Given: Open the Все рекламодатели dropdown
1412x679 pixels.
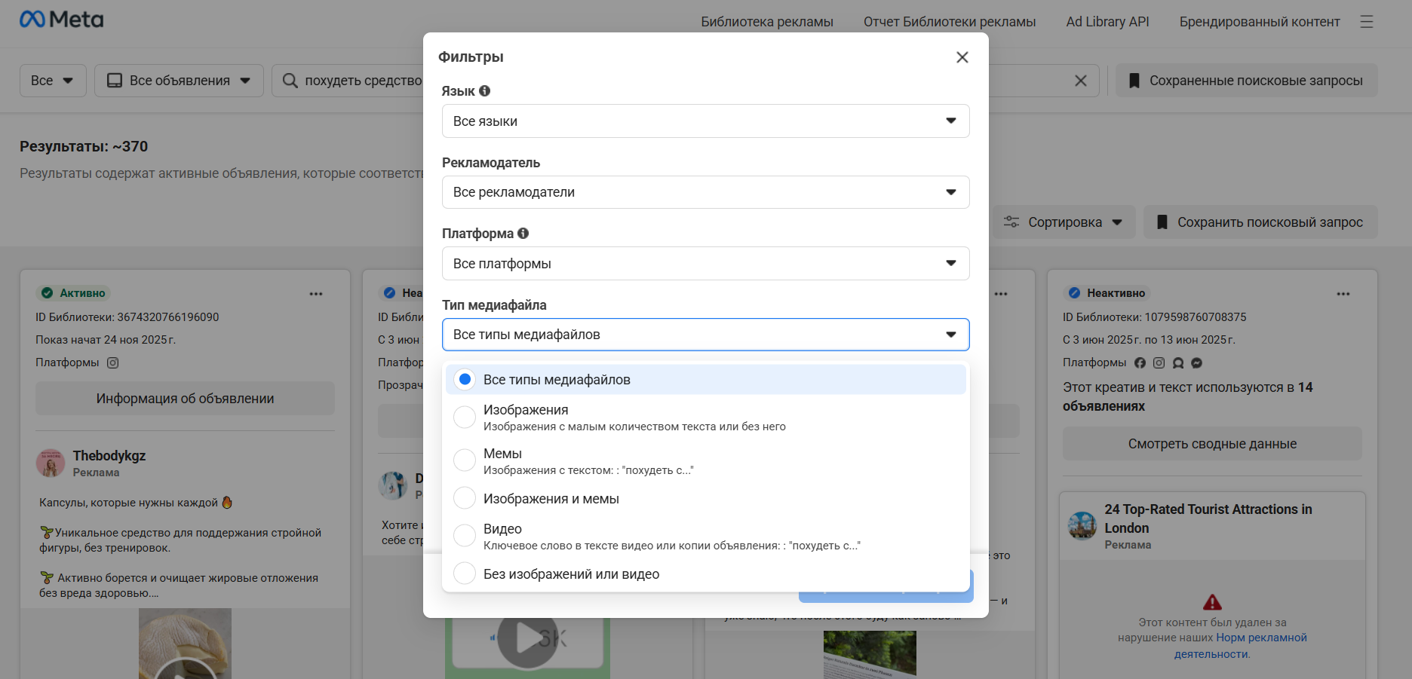Looking at the screenshot, I should 705,192.
